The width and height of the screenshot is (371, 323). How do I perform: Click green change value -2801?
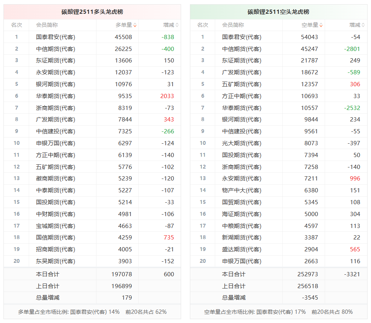(352, 49)
